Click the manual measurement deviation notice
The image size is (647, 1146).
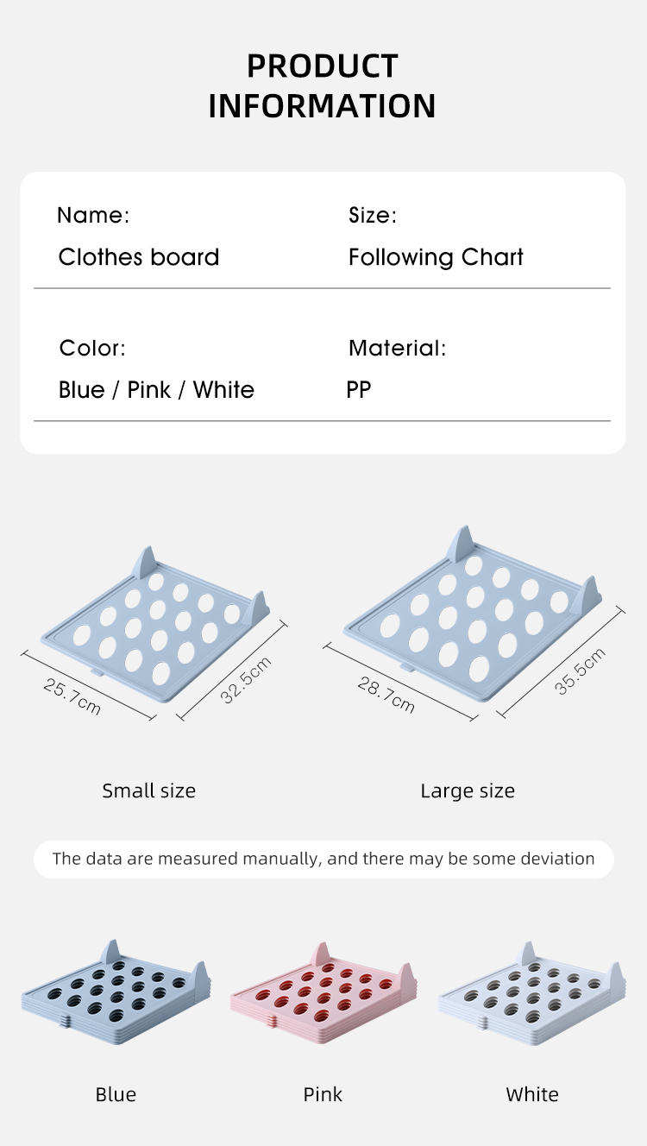323,859
